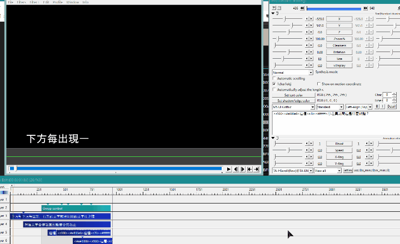Screen dimensions: 400x244
Task: Select the Group control object on timeline
Action: pos(76,209)
